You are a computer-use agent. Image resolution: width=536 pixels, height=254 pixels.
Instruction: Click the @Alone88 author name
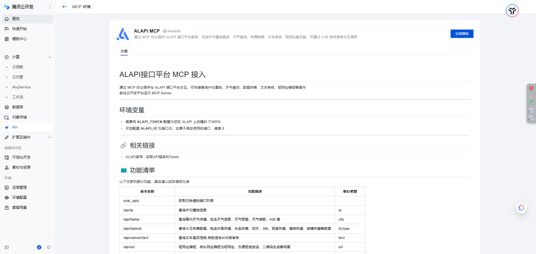point(171,31)
